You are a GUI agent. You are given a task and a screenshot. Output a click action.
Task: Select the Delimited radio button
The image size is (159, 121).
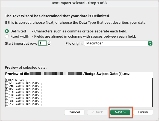[x=7, y=31]
